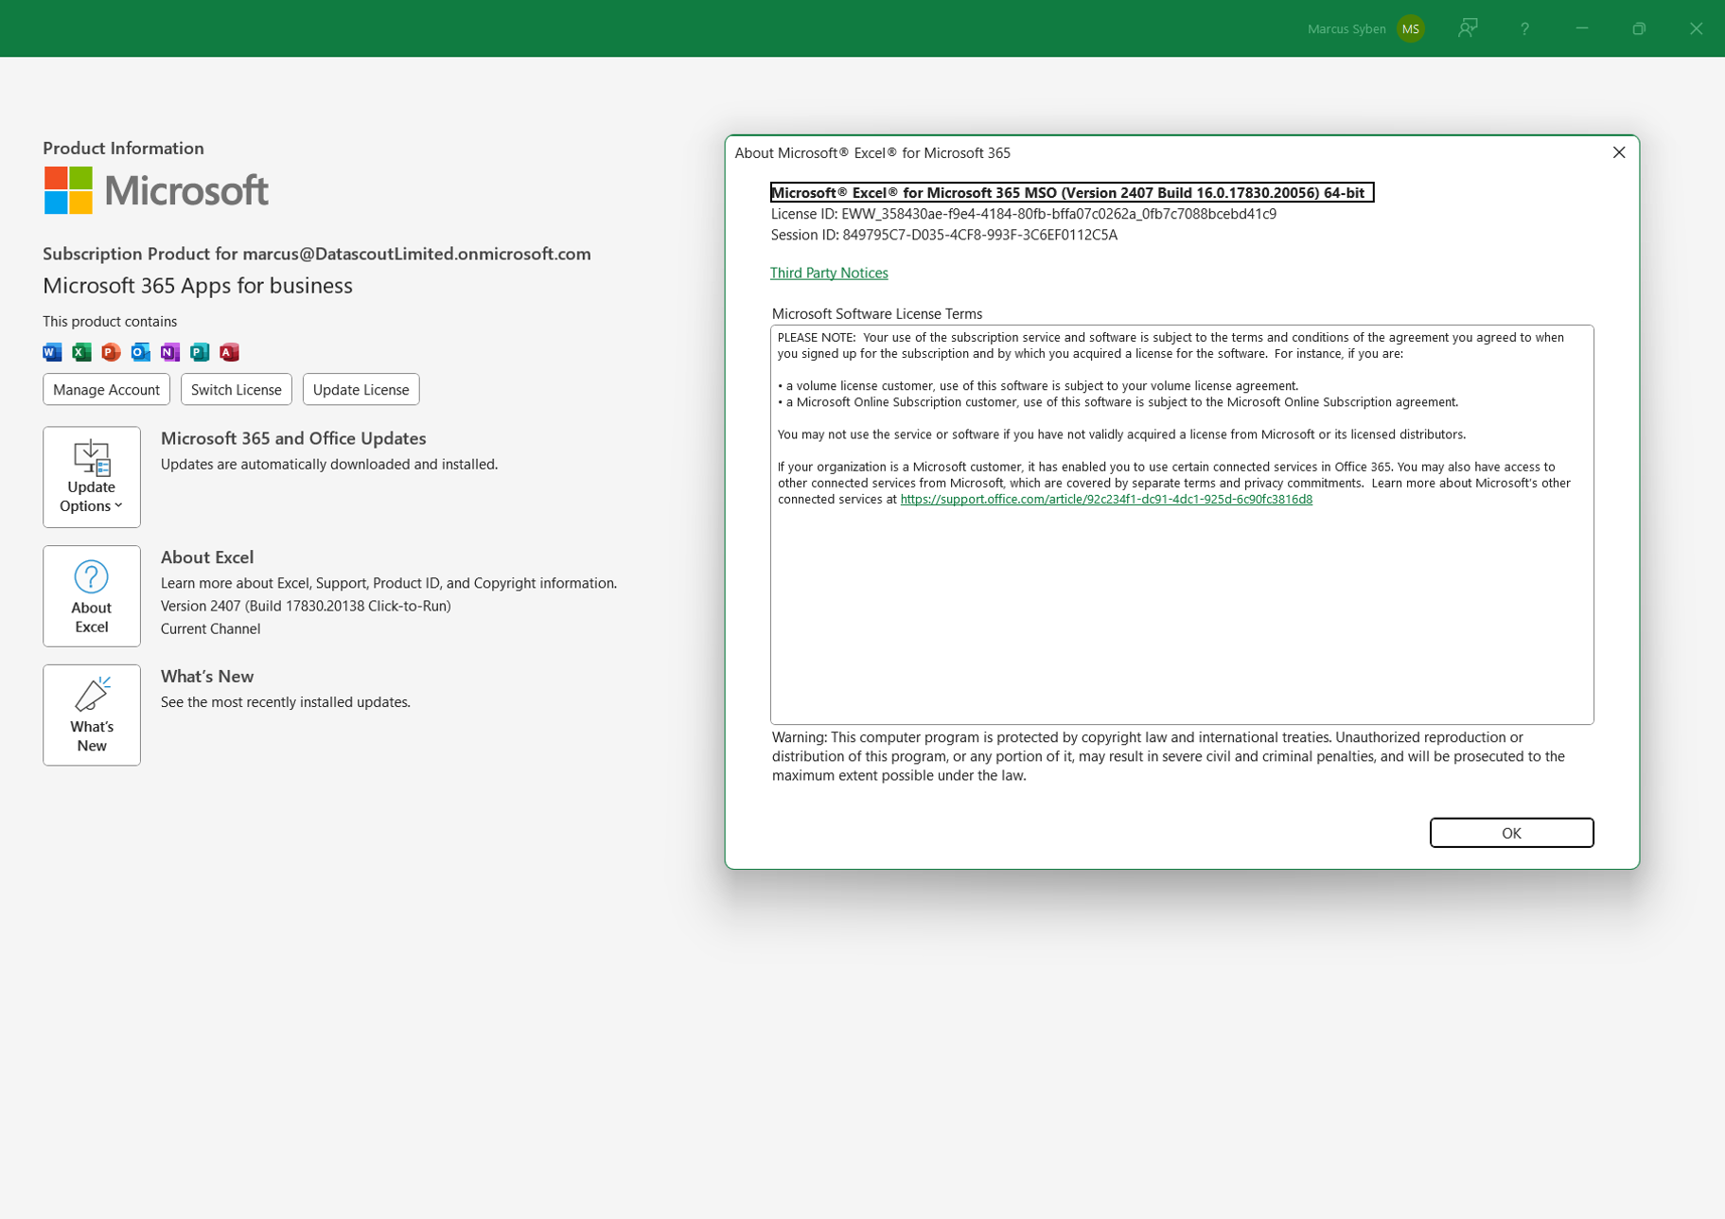Open the feedback icon in title bar

tap(1468, 28)
